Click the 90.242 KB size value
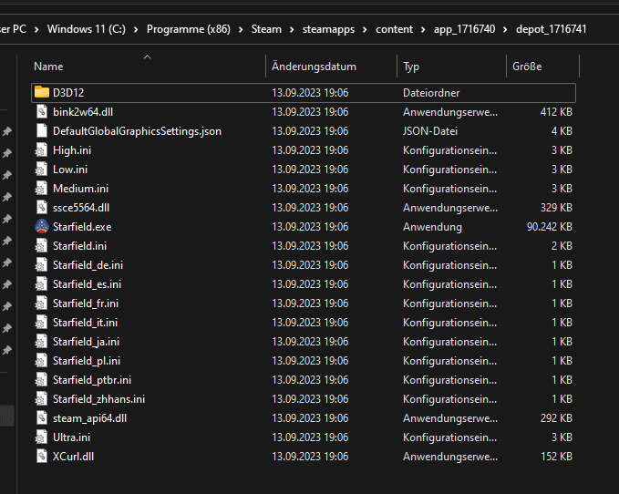The height and width of the screenshot is (494, 619). (x=549, y=227)
